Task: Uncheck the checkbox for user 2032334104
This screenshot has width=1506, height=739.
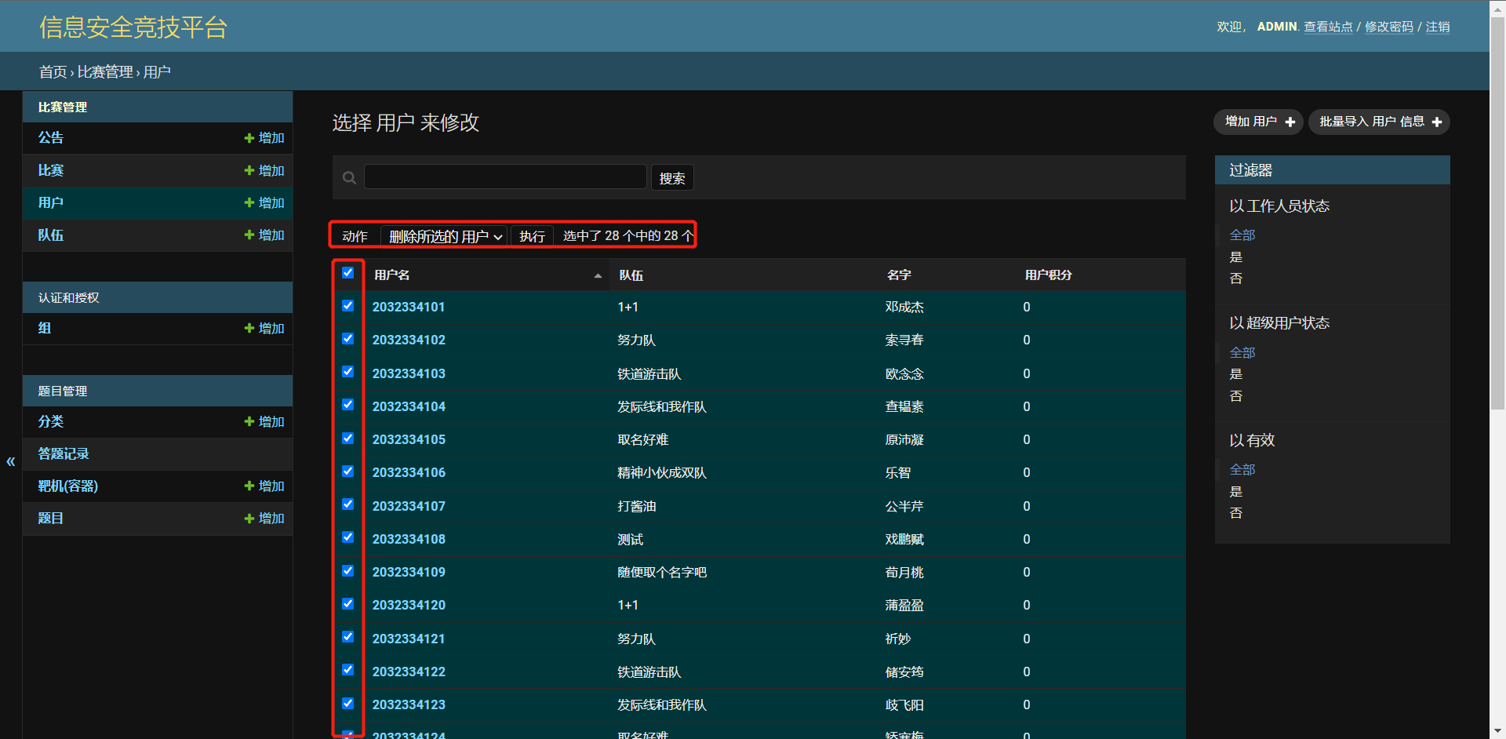Action: (x=348, y=405)
